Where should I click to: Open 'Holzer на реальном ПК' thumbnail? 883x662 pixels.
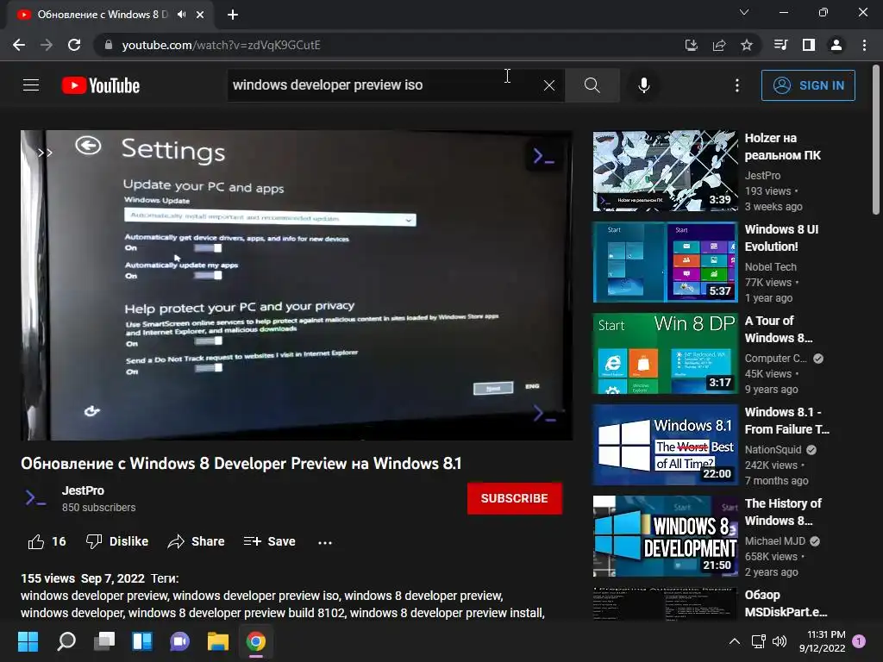pyautogui.click(x=665, y=171)
